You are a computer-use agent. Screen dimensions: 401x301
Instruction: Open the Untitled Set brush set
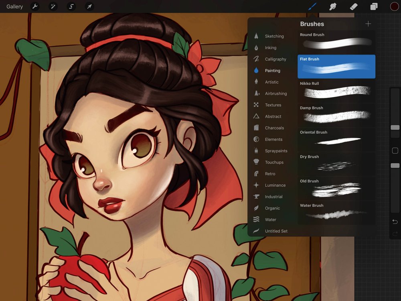pos(271,231)
